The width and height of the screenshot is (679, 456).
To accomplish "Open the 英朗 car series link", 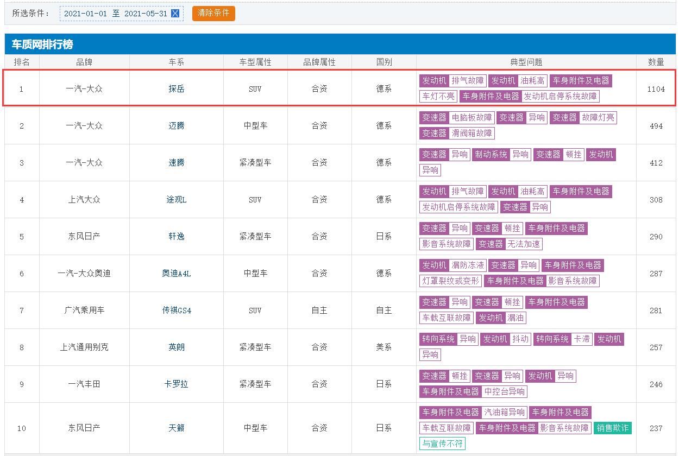I will tap(177, 347).
